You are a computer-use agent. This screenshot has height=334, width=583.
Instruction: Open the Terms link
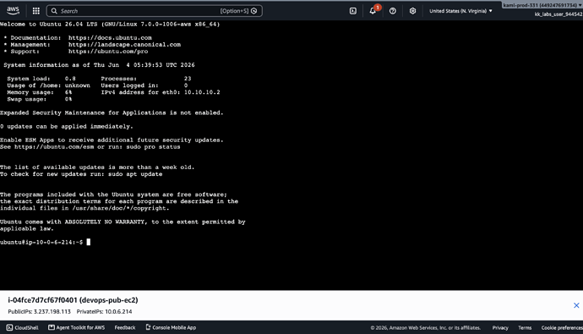(x=525, y=328)
